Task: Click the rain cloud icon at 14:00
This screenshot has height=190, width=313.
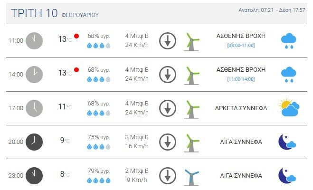Action: [288, 75]
